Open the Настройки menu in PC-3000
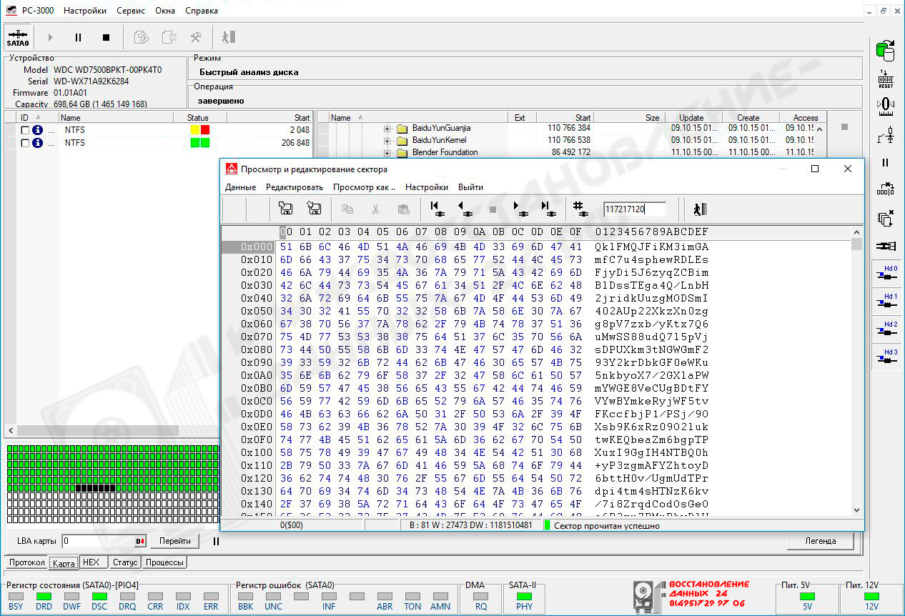This screenshot has width=905, height=616. 85,11
